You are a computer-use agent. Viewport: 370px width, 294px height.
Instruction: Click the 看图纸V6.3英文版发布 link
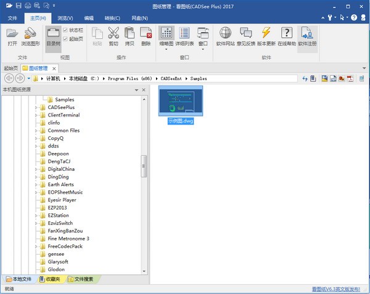click(x=335, y=288)
